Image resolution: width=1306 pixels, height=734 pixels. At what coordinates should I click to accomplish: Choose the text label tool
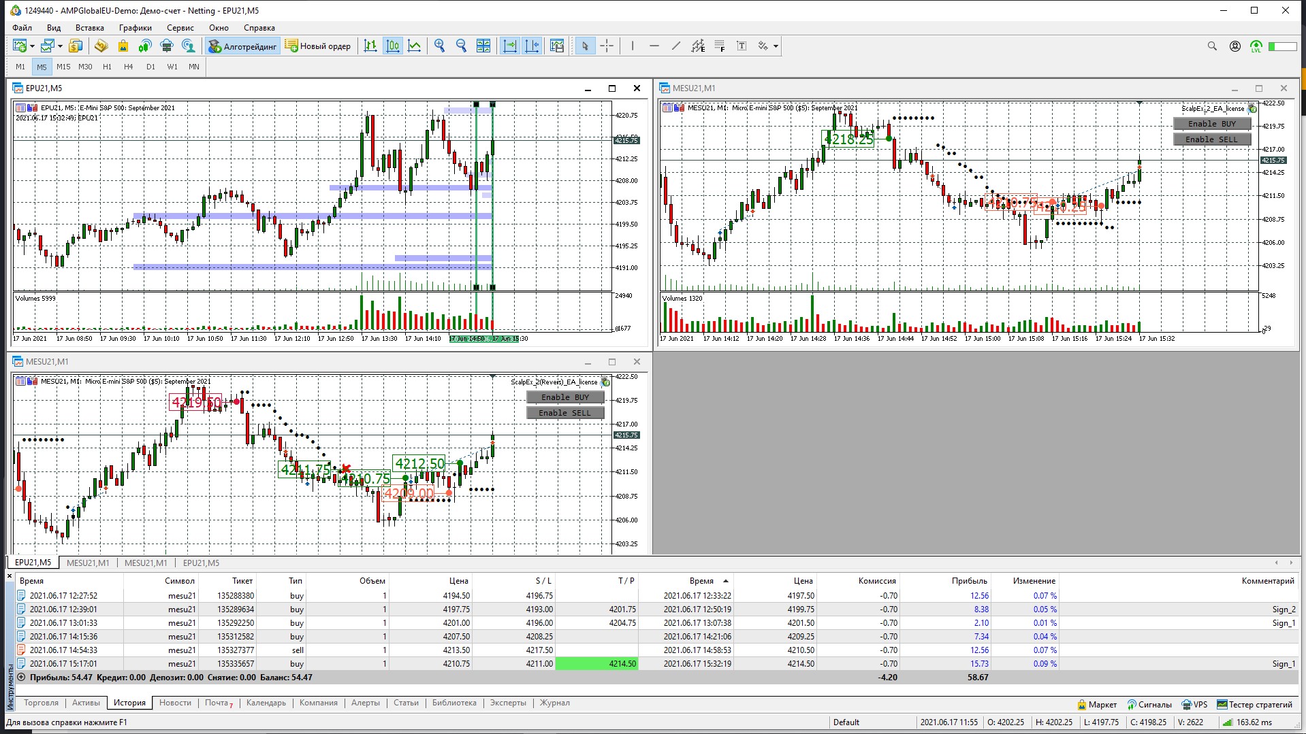pyautogui.click(x=742, y=46)
